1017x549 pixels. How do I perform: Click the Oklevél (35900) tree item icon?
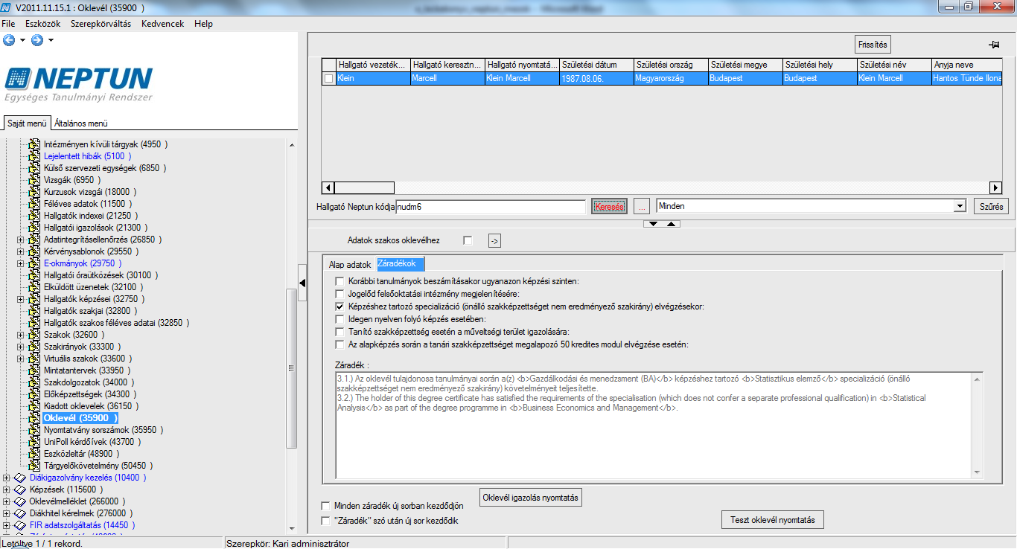34,418
